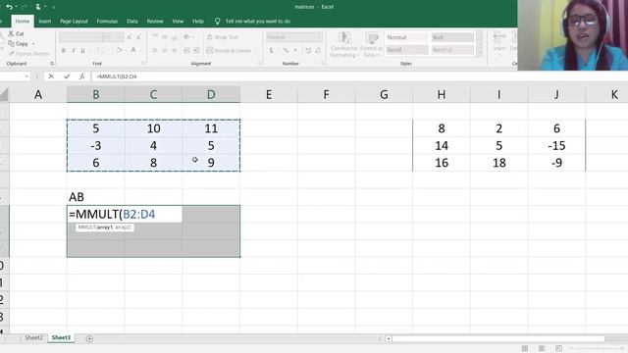Toggle Underline formatting
Image resolution: width=628 pixels, height=353 pixels.
click(x=82, y=50)
